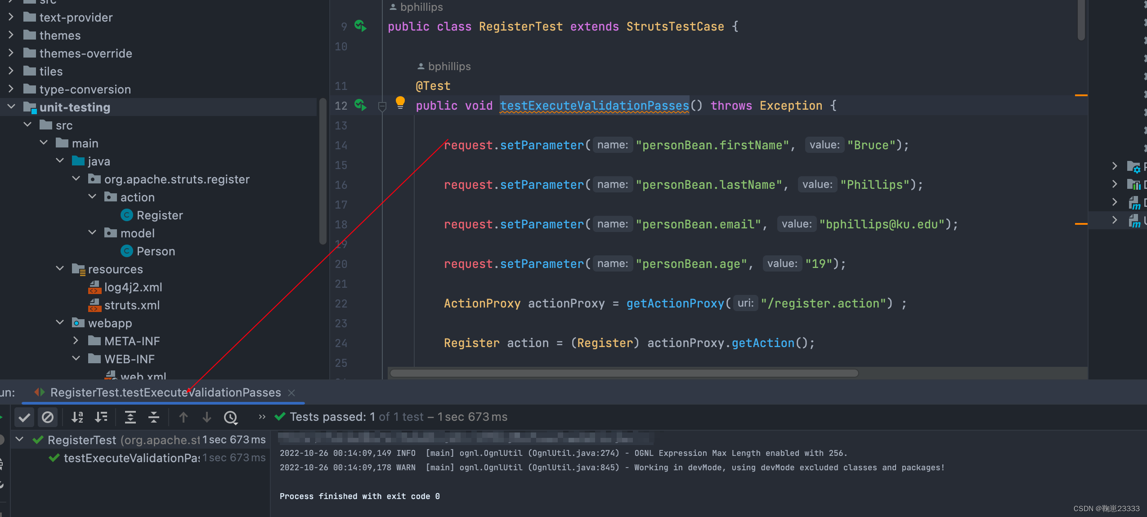This screenshot has height=517, width=1147.
Task: Expand the META-INF folder
Action: pos(76,341)
